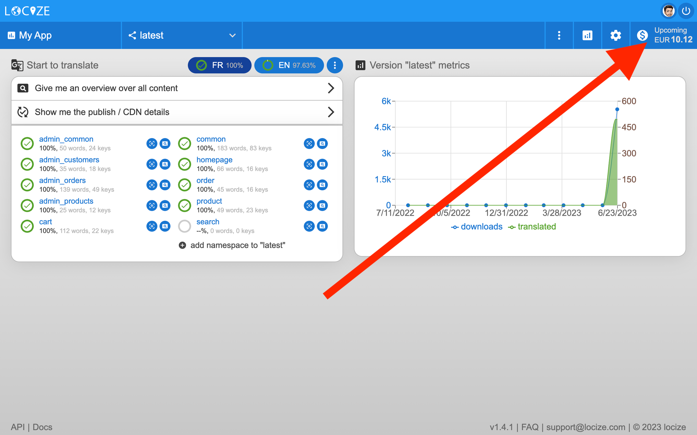Select the FR 100% language tab
The height and width of the screenshot is (435, 697).
click(220, 65)
